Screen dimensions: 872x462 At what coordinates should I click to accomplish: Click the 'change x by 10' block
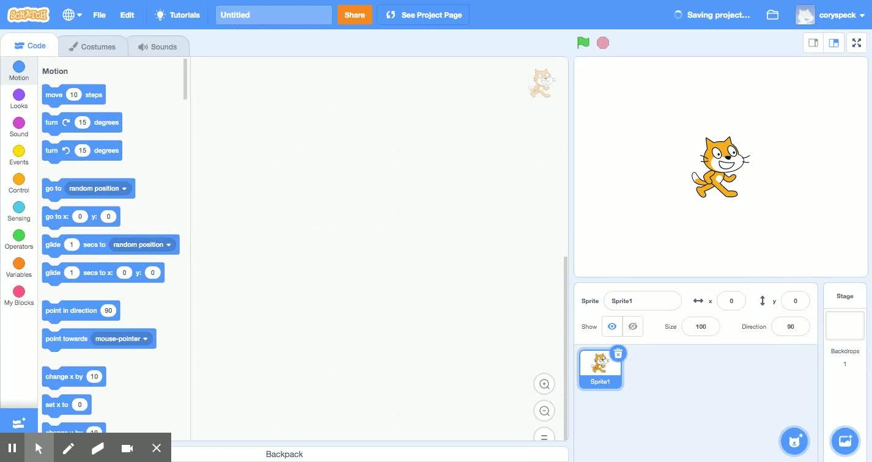tap(73, 377)
